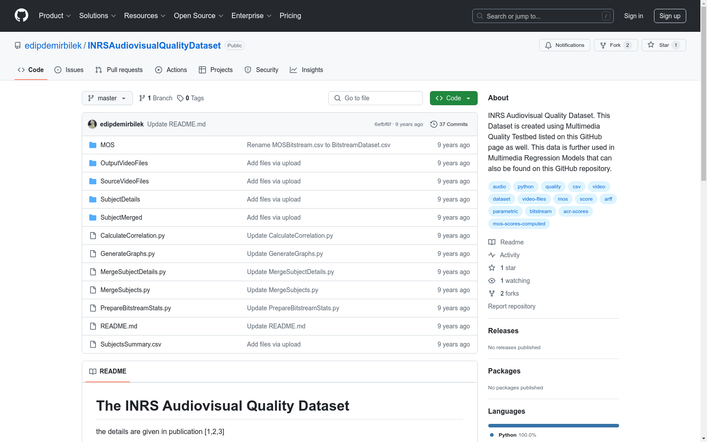Click the README.md file icon
This screenshot has height=442, width=707.
click(93, 326)
